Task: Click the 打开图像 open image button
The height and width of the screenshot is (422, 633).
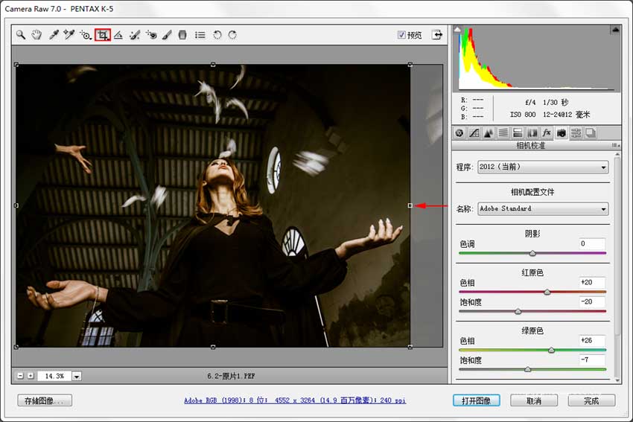Action: point(476,400)
